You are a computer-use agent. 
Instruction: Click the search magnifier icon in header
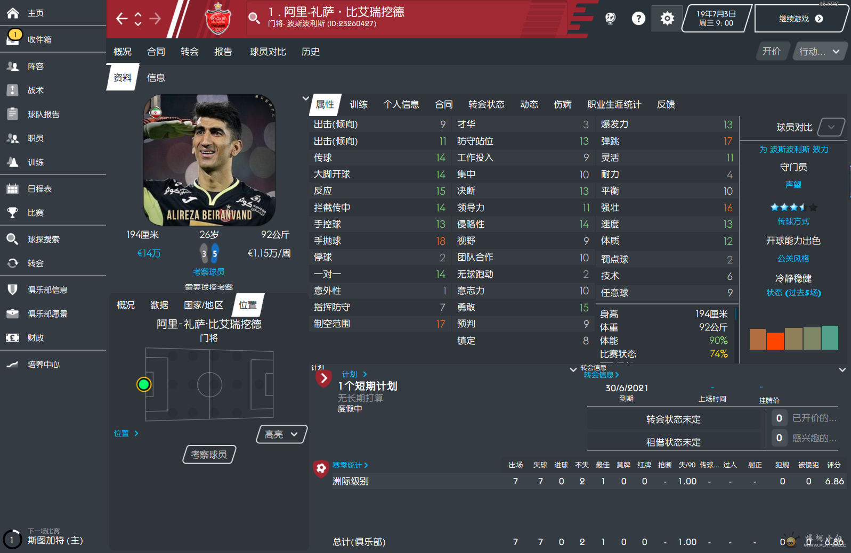[x=254, y=18]
